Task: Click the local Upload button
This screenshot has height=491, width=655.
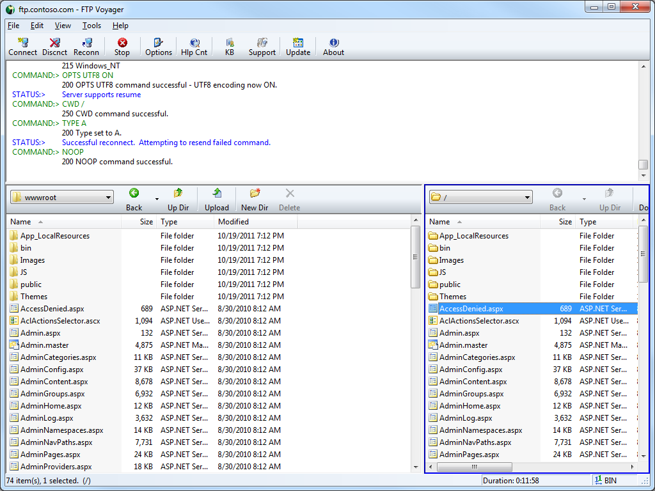Action: point(217,199)
